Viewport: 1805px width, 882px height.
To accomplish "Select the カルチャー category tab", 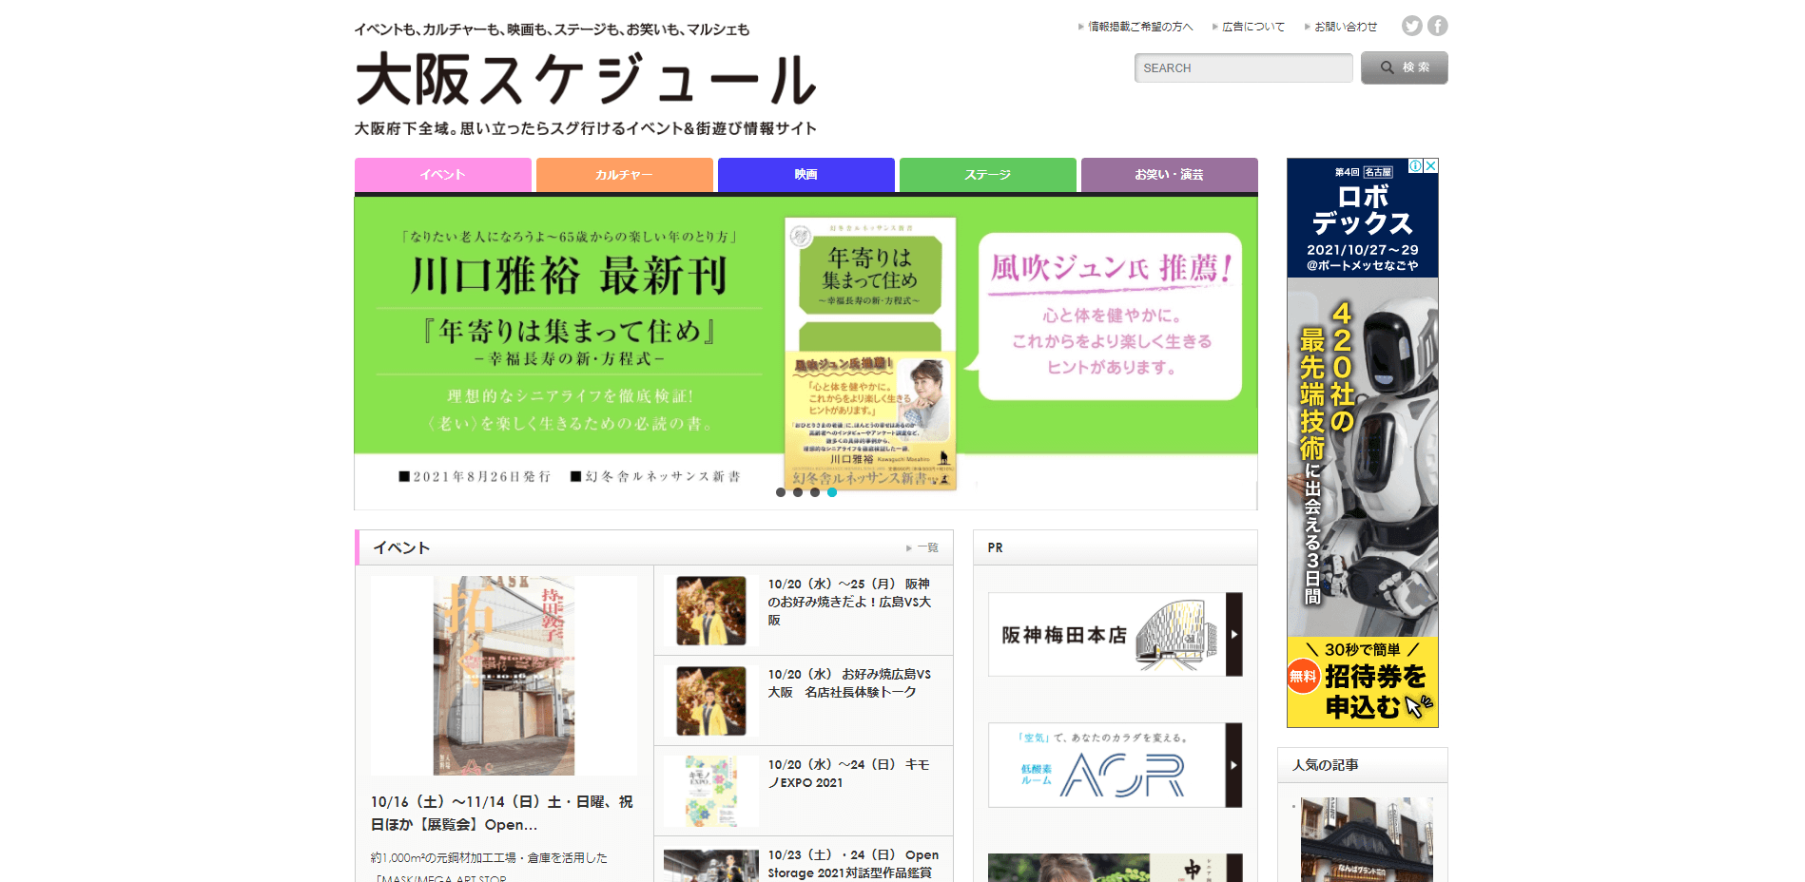I will pos(625,175).
